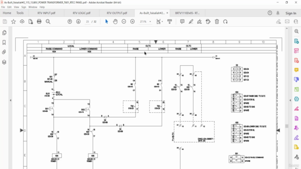Open the File menu
Screen dimensions: 301x169
coord(3,7)
